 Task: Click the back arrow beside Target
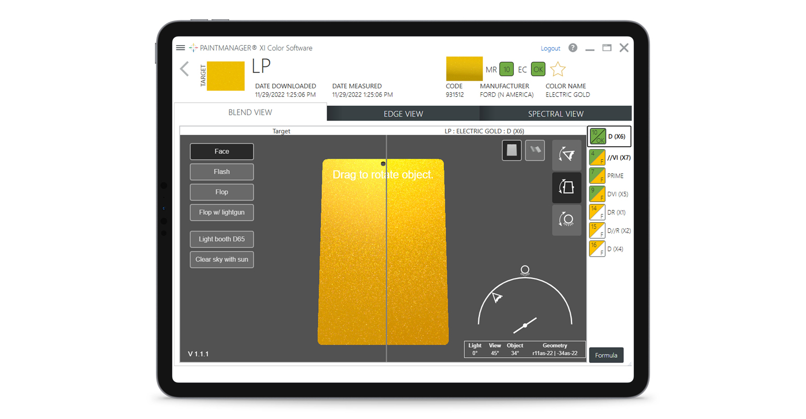tap(184, 69)
